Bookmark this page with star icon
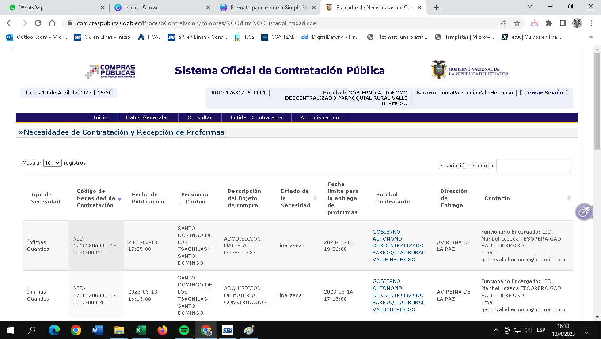The height and width of the screenshot is (339, 601). tap(517, 23)
